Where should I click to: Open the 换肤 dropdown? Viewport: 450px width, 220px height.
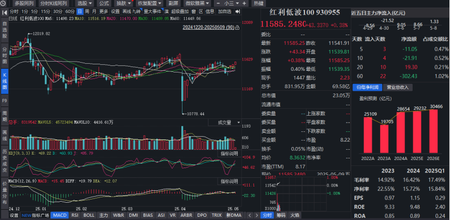(x=123, y=3)
